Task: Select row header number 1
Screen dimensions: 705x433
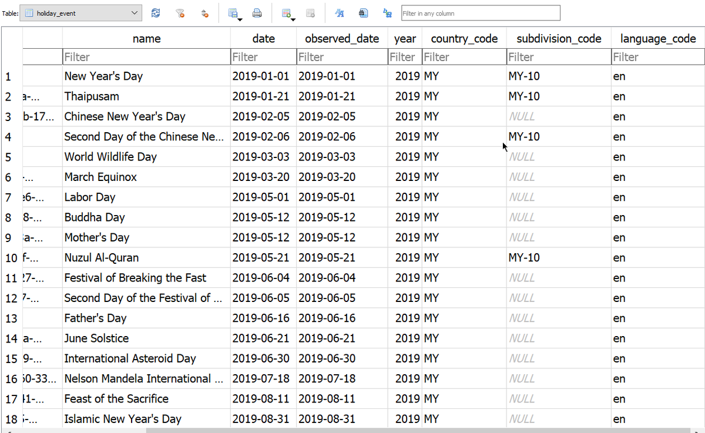Action: [12, 76]
